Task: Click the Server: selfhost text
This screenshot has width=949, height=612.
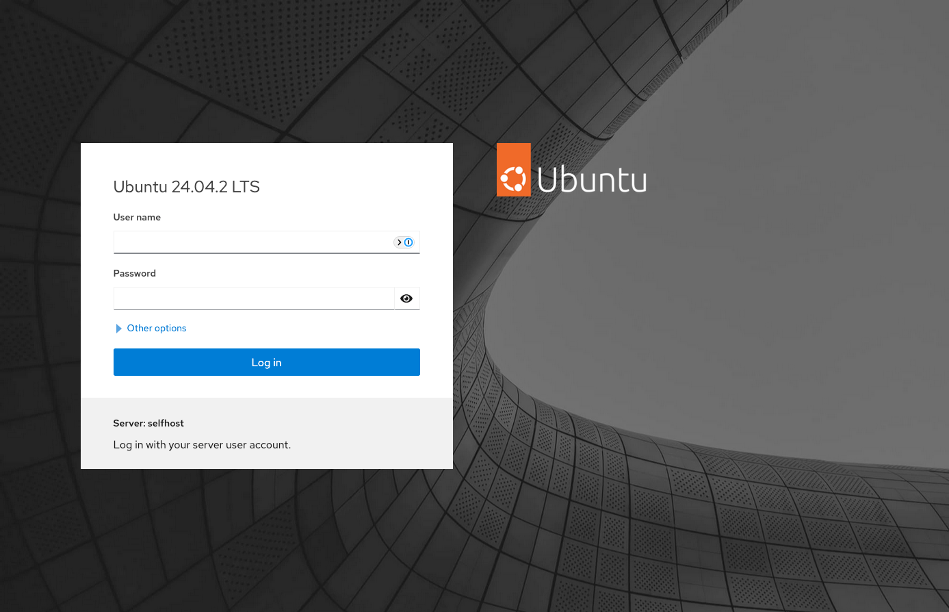Action: (x=148, y=423)
